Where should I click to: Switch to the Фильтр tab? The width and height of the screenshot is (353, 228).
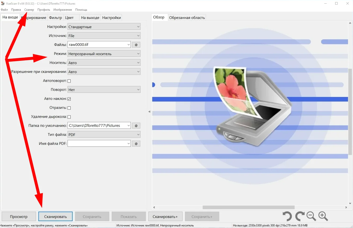(55, 18)
